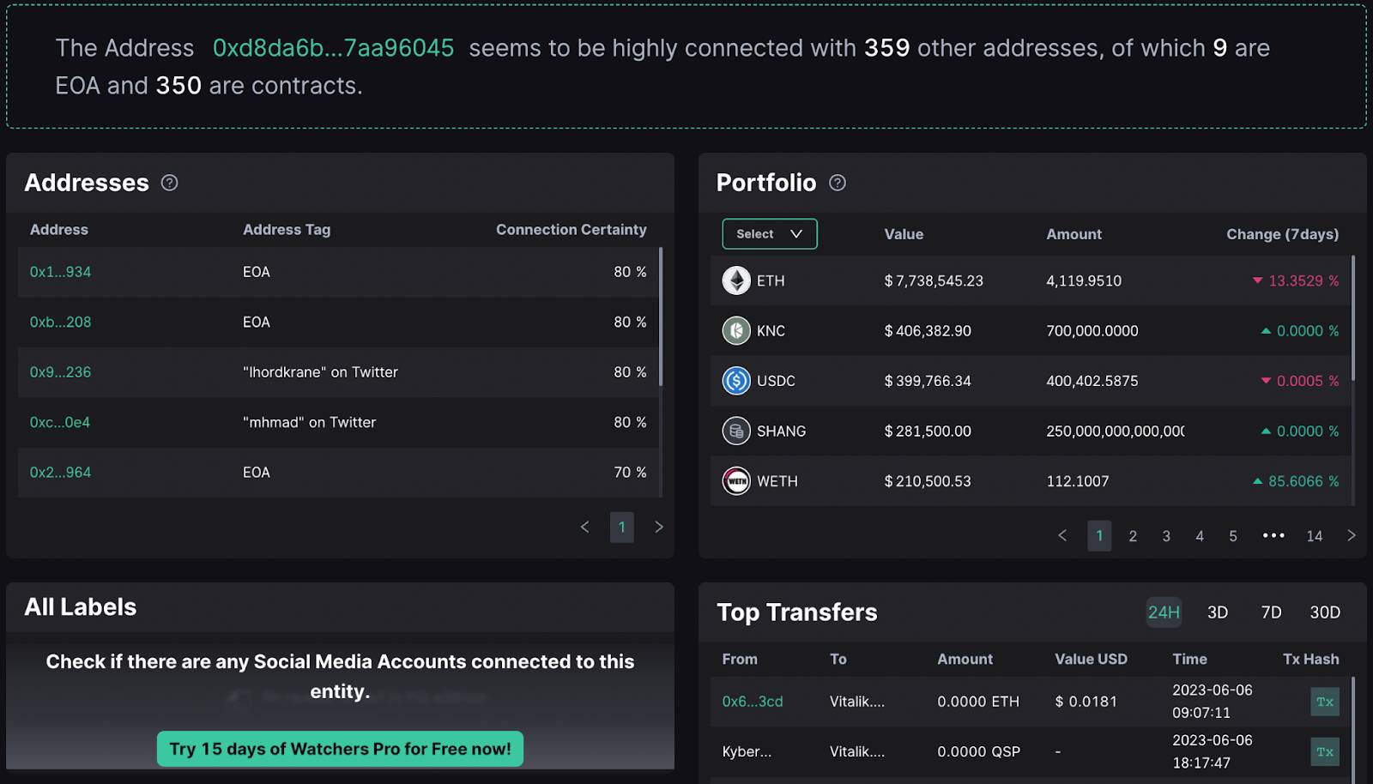Jump to Portfolio page 14
1373x784 pixels.
click(x=1315, y=536)
